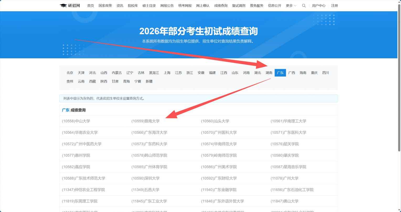
Task: Select the 海南 province tab
Action: coord(303,73)
